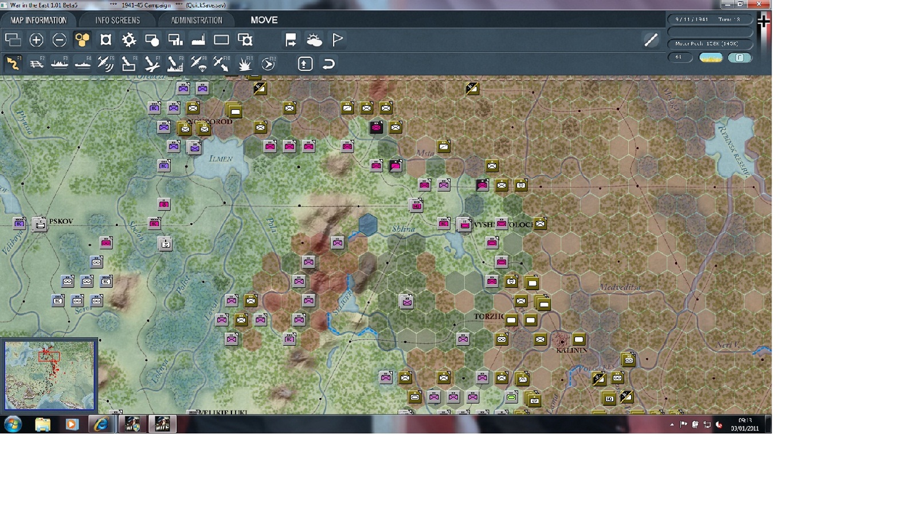Open the ADMINISTRATION tab
The height and width of the screenshot is (510, 908).
197,20
